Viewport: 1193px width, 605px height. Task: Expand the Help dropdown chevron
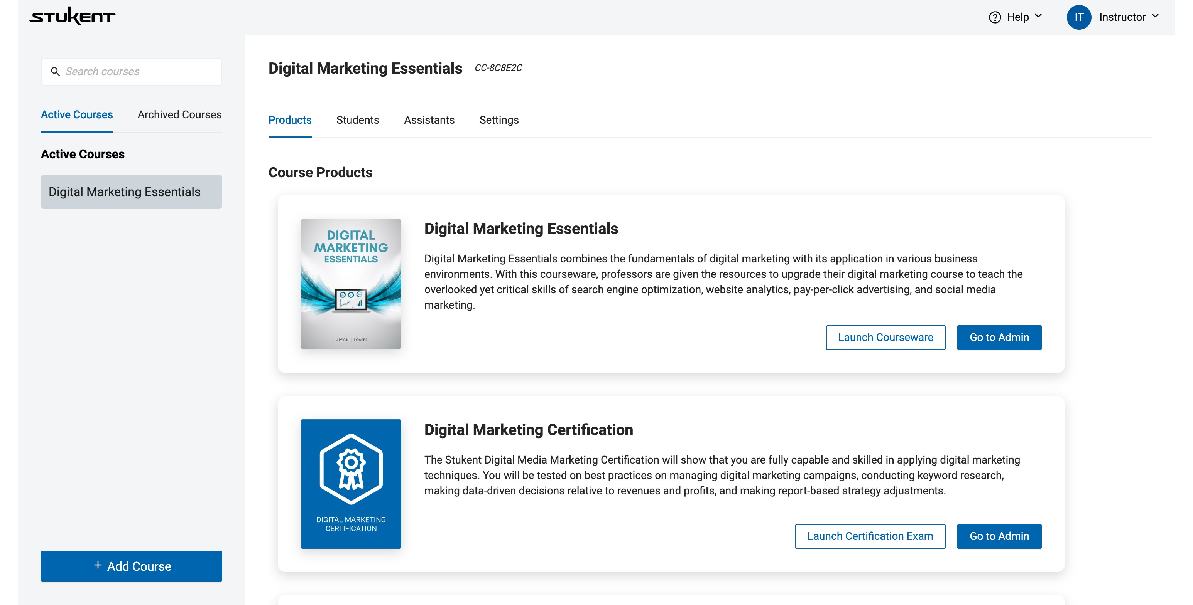pos(1038,16)
